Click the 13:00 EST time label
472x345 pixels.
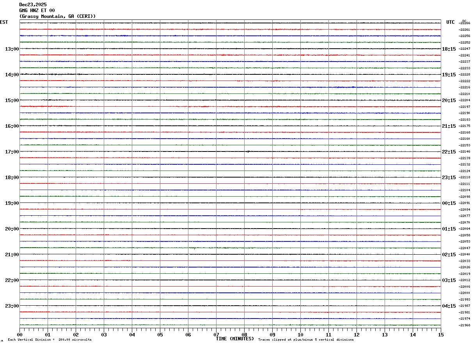[x=12, y=49]
